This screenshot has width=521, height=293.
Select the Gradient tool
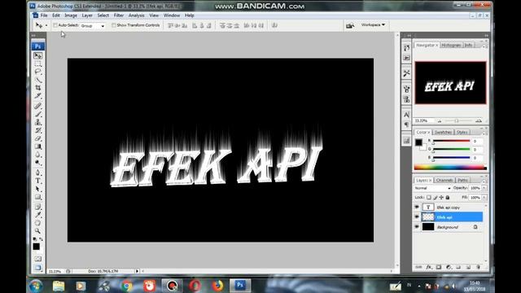pyautogui.click(x=38, y=146)
